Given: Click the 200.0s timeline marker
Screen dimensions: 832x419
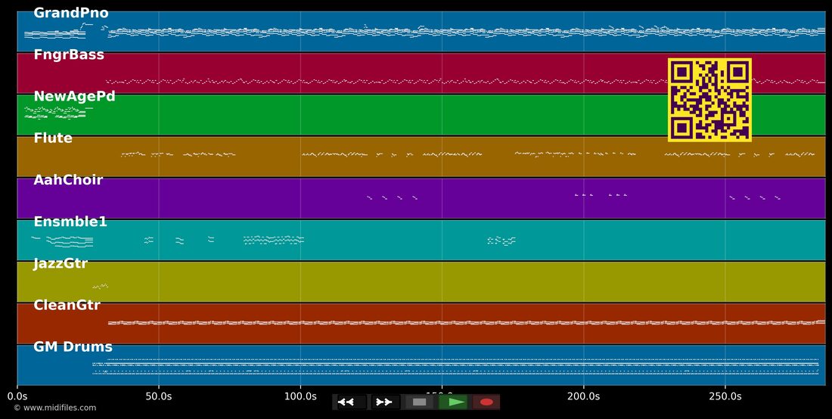Looking at the screenshot, I should click(584, 396).
